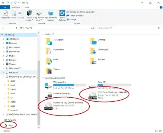Open the 3D Objects folder icon

49,41
